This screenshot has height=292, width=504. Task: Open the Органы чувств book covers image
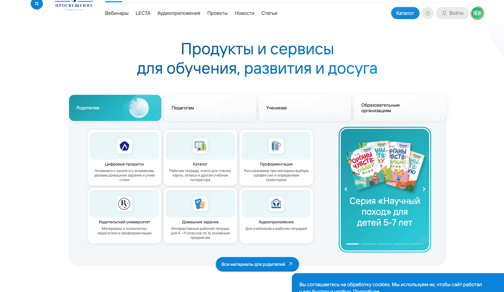coord(385,166)
